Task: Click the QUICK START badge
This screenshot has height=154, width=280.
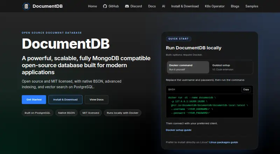Action: pyautogui.click(x=178, y=39)
